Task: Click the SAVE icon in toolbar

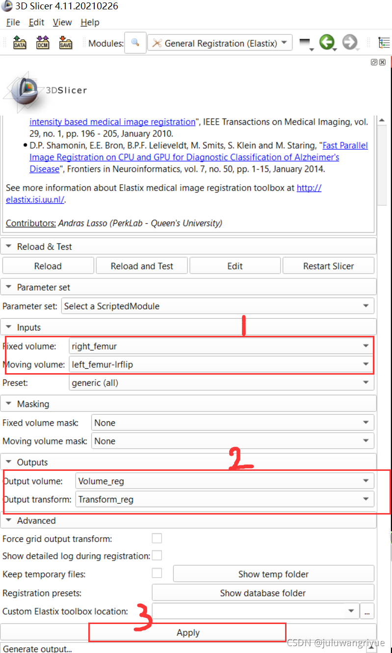Action: pyautogui.click(x=65, y=43)
